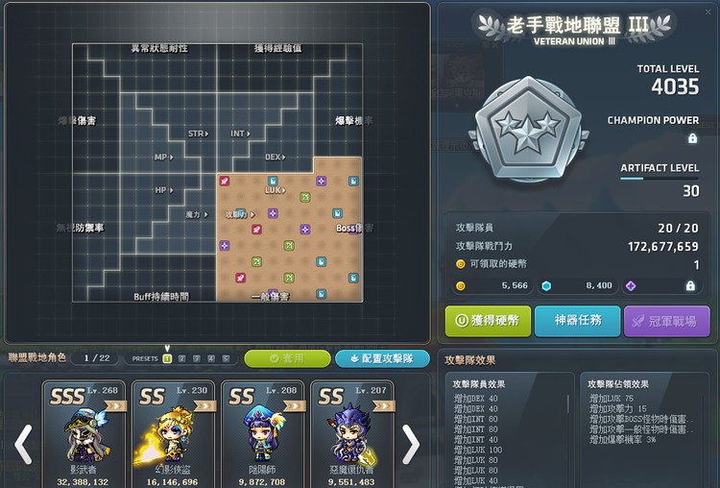This screenshot has width=720, height=488.
Task: Click 配置攻擊隊 deploy raid button
Action: pos(382,358)
